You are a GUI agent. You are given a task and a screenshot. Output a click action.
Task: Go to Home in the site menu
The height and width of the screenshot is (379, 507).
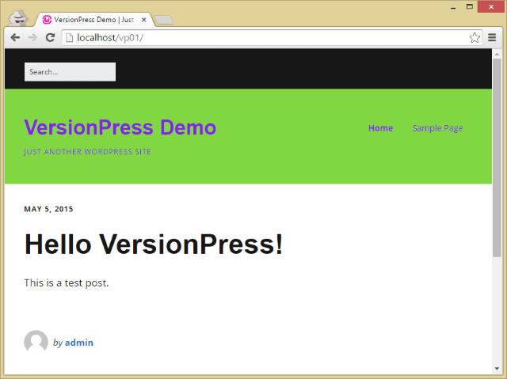[x=380, y=128]
